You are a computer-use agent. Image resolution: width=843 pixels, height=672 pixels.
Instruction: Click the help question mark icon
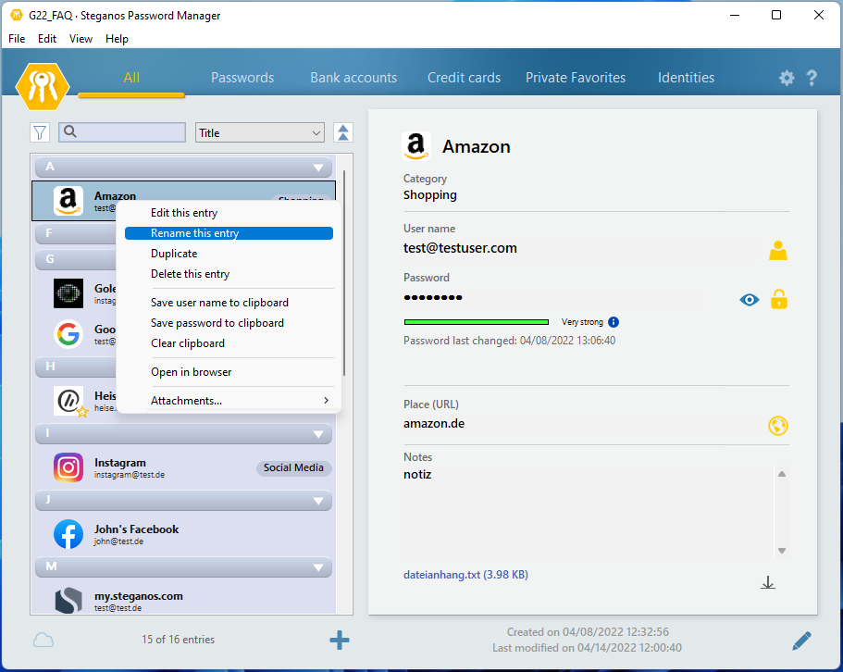pos(812,78)
